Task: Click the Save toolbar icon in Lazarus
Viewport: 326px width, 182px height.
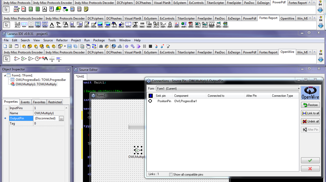Action: [69, 46]
